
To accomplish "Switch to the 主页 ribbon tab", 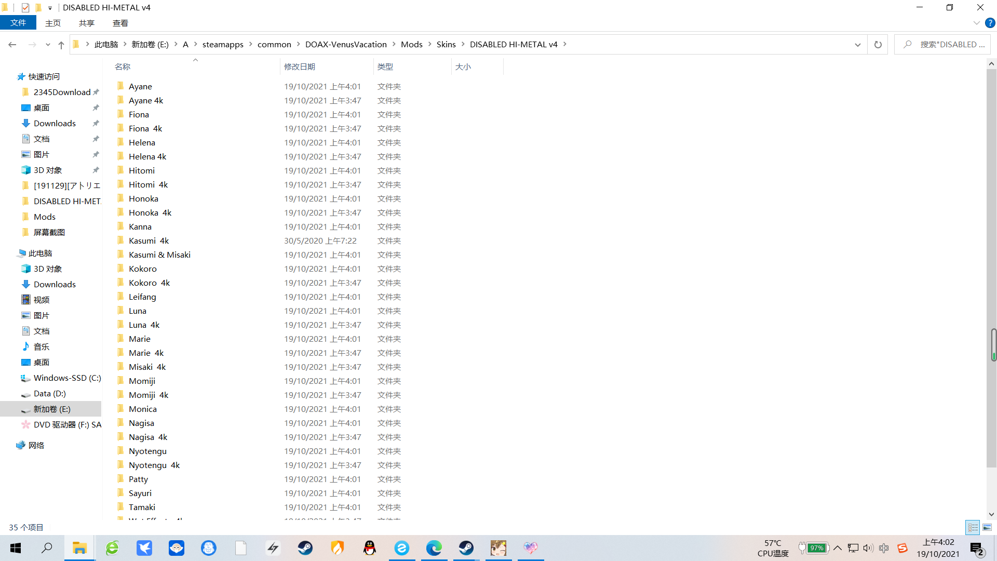I will pos(53,23).
